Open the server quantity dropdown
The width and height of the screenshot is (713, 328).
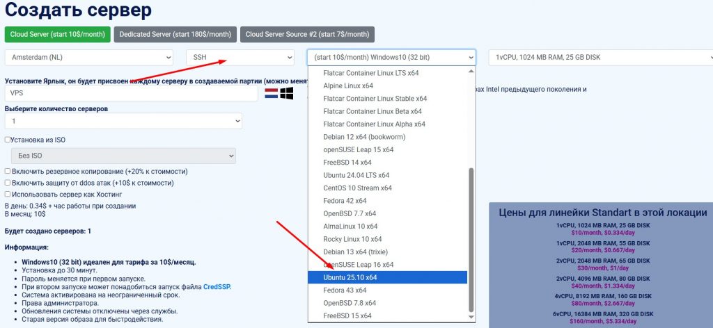coord(123,121)
